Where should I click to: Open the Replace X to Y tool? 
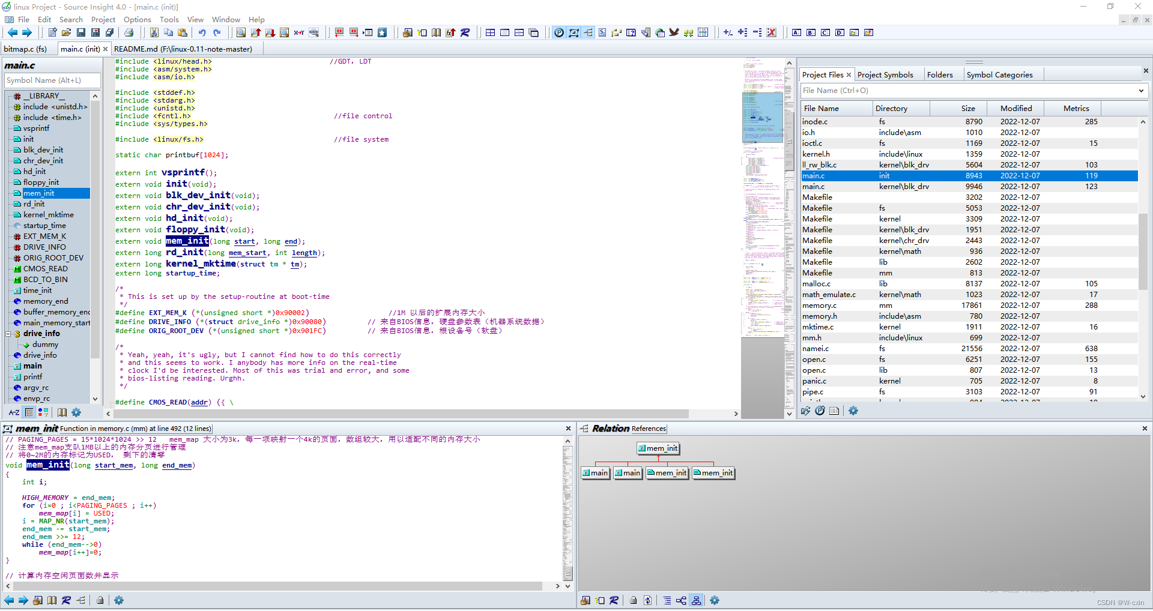coord(298,32)
